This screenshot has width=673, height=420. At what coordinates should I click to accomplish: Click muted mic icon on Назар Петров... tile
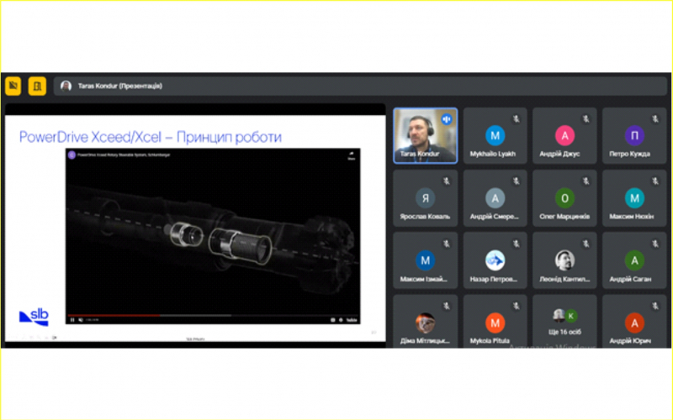point(516,244)
